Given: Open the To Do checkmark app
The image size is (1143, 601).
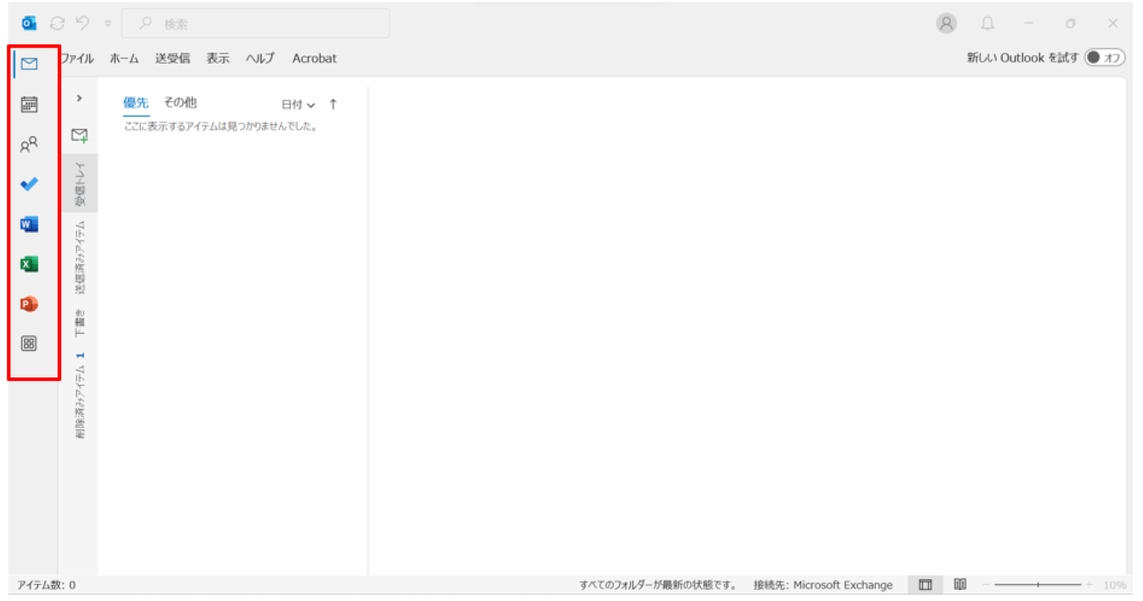Looking at the screenshot, I should (x=29, y=184).
